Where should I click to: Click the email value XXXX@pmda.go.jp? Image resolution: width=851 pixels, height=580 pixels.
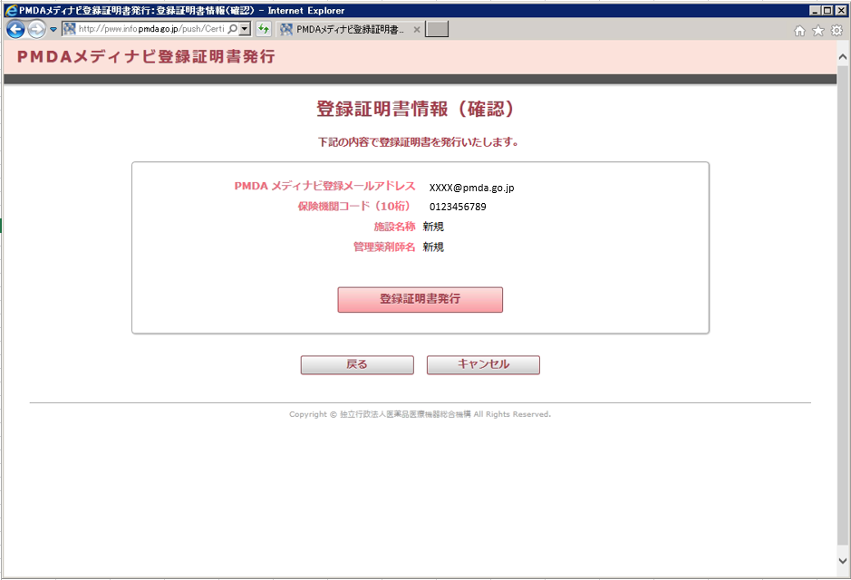click(471, 188)
